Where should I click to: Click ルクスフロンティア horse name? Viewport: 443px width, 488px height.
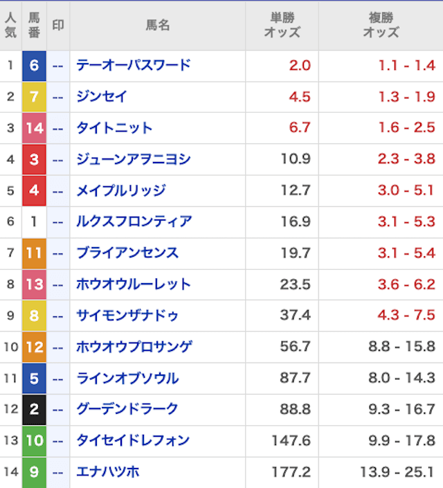(x=134, y=222)
